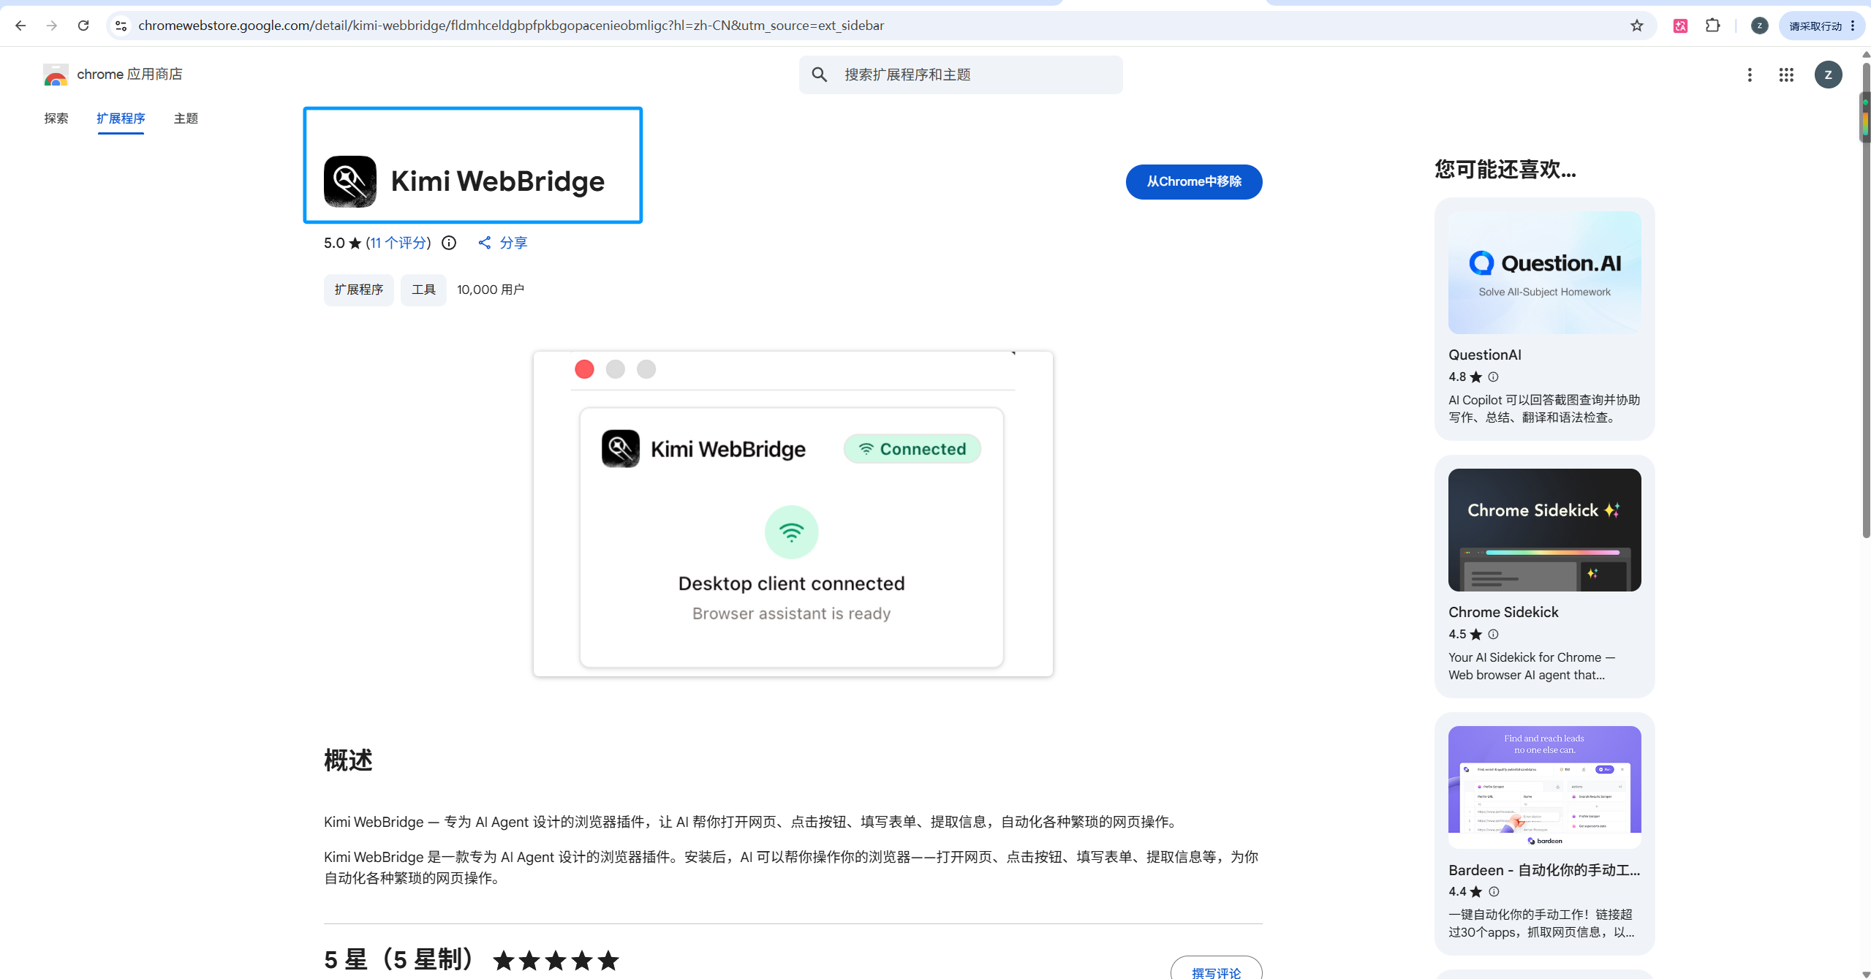The image size is (1871, 979).
Task: Open the Bardeen promo image
Action: pos(1545,787)
